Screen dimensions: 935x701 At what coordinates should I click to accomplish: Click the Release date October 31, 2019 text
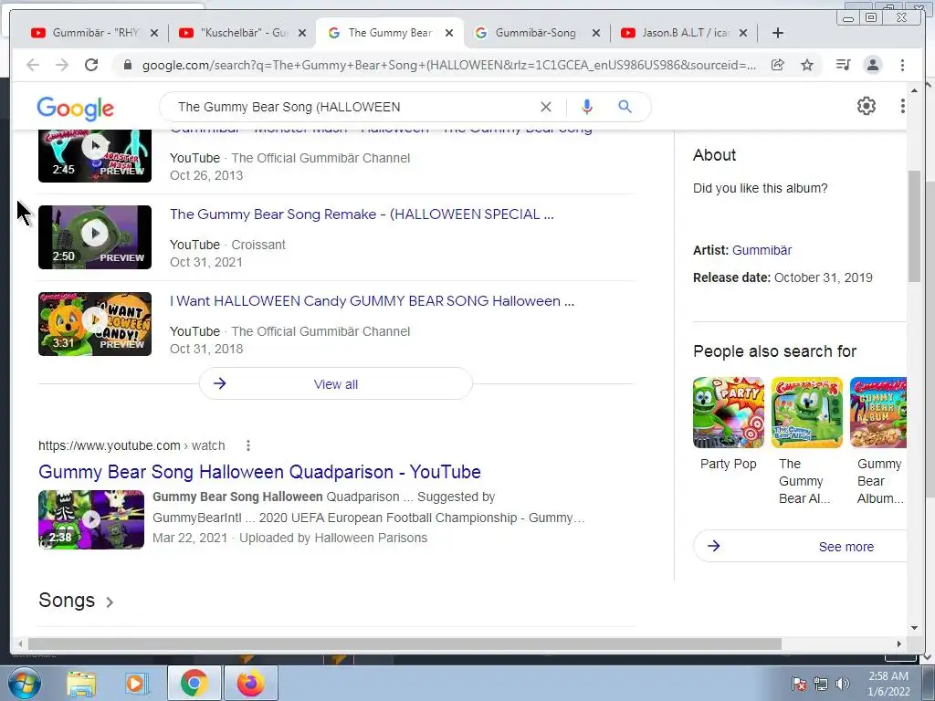(783, 277)
